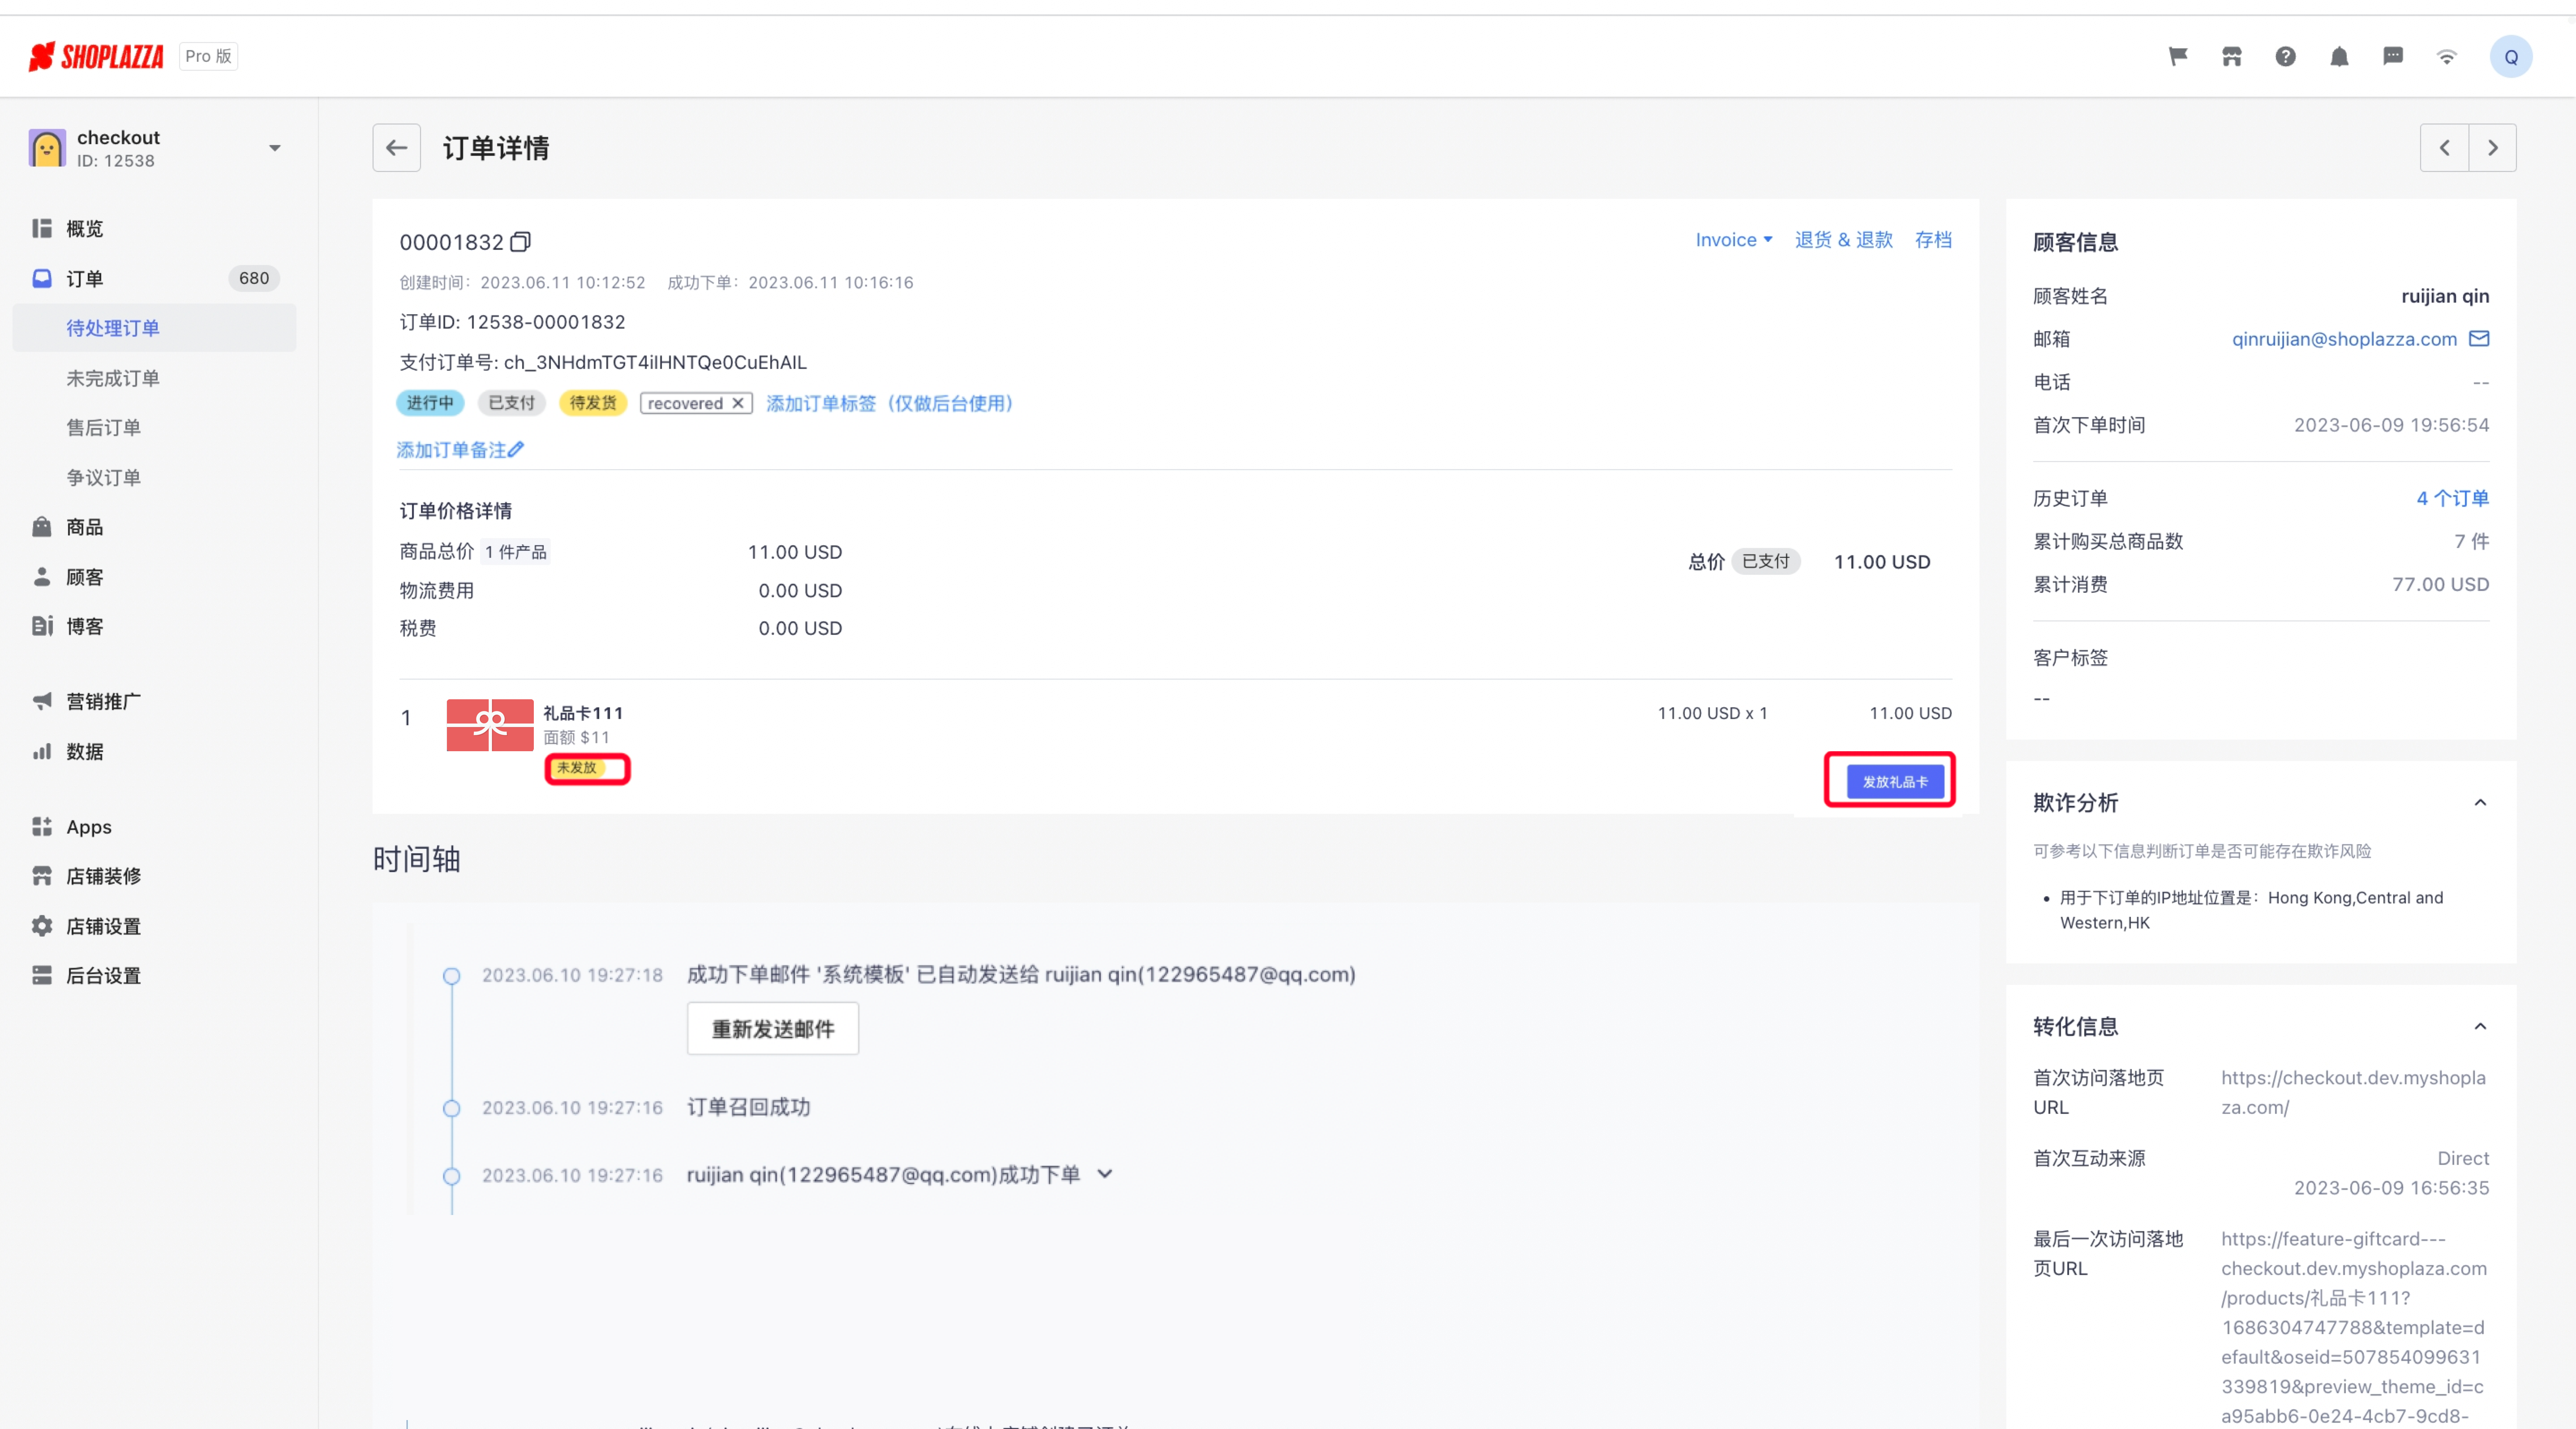This screenshot has width=2576, height=1429.
Task: Open the help question mark icon
Action: (2285, 57)
